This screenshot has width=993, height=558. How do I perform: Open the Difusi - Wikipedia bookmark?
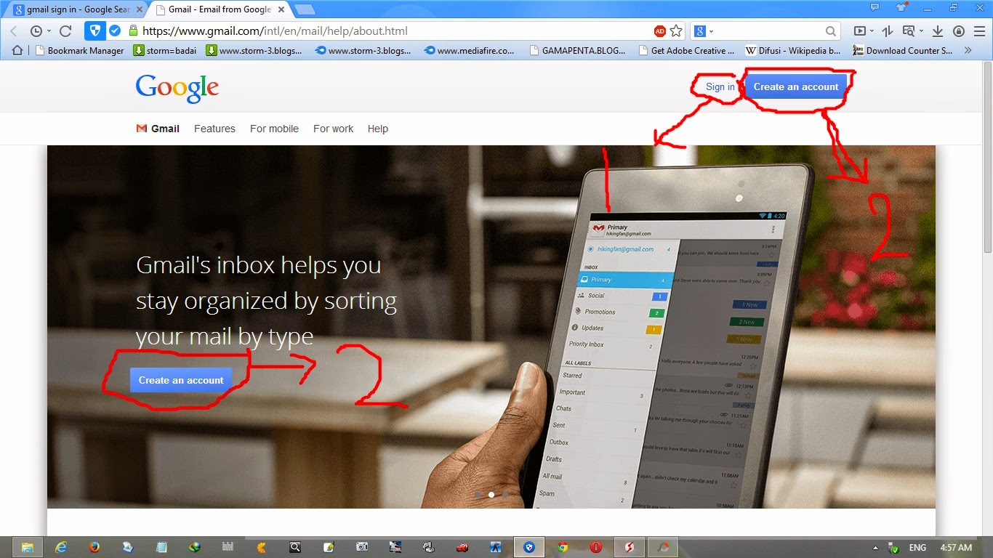tap(794, 51)
